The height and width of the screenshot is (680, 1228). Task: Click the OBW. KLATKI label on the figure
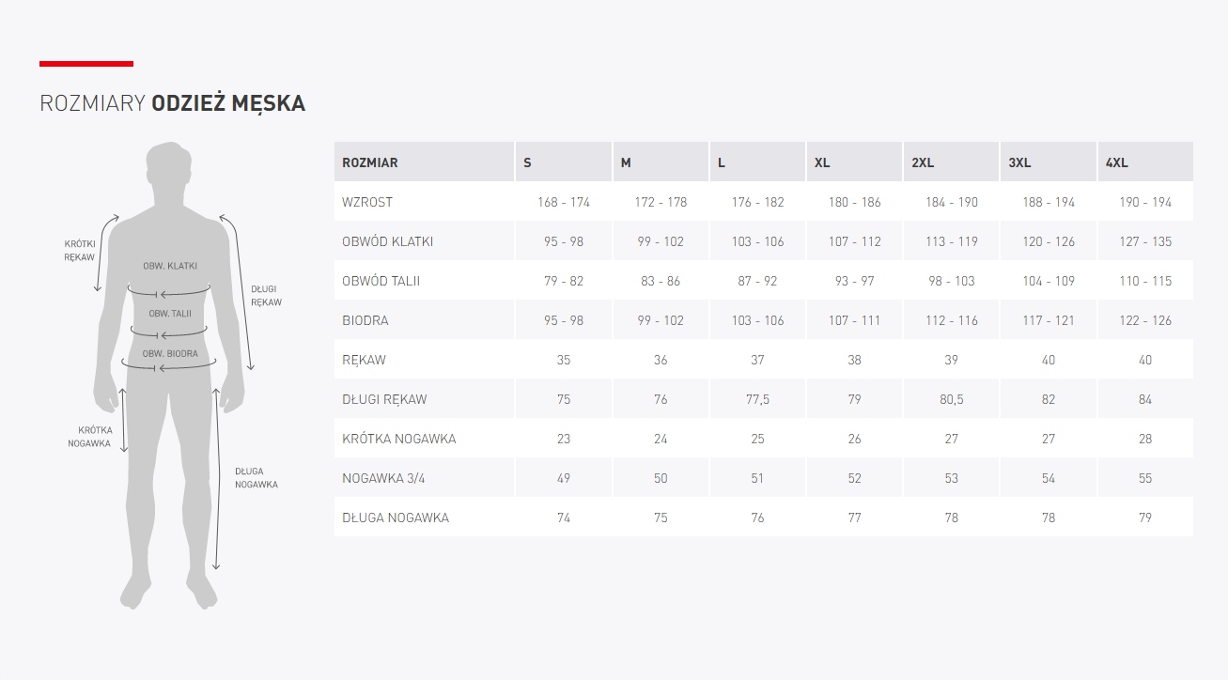click(x=170, y=266)
